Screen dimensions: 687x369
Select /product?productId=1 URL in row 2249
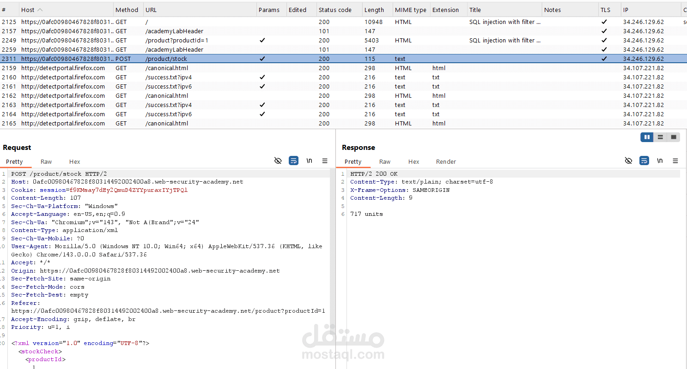(x=177, y=40)
